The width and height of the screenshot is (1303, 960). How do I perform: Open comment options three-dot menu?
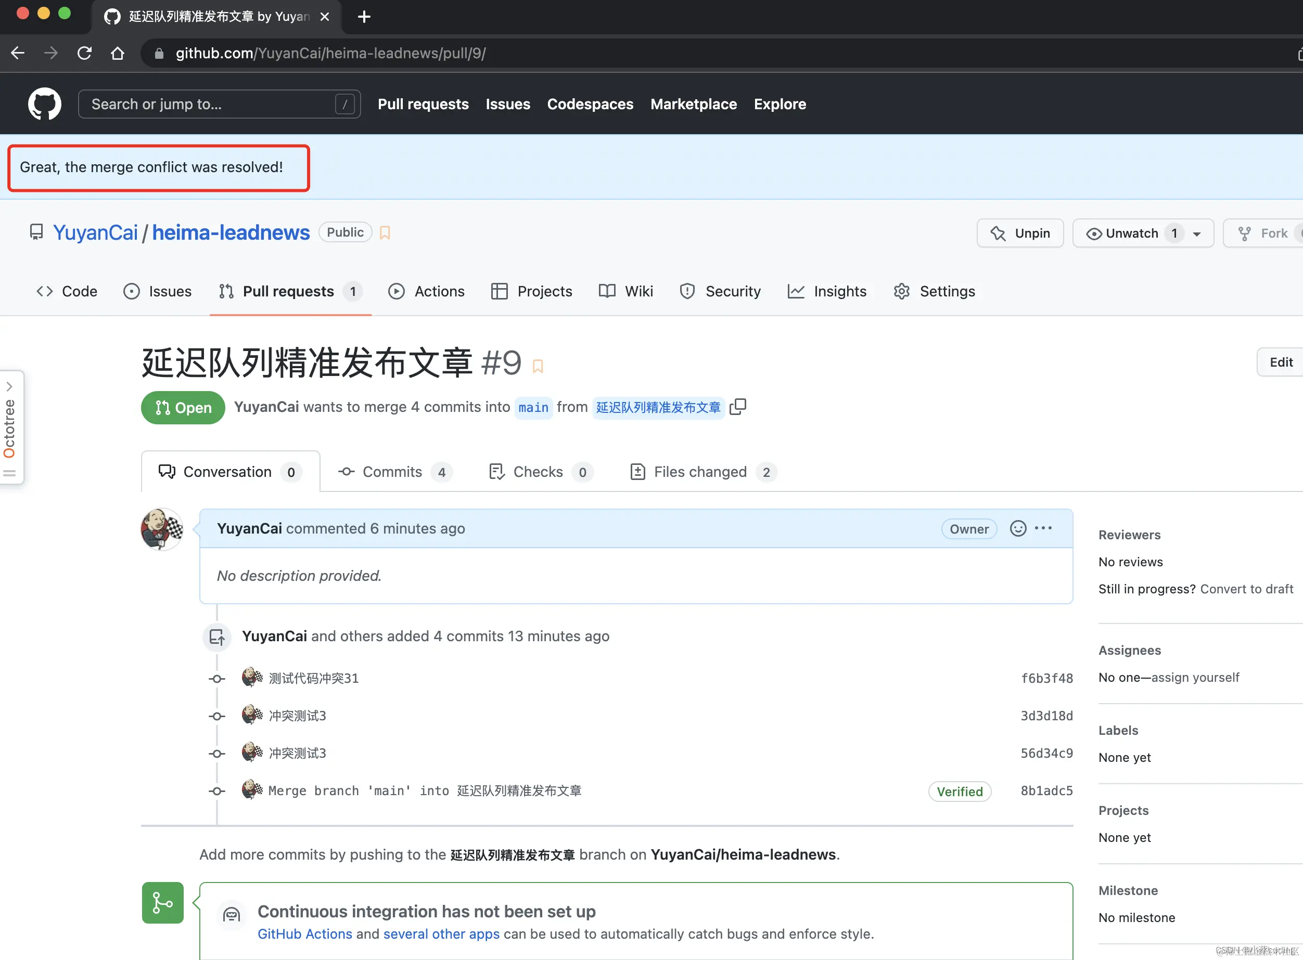tap(1044, 528)
